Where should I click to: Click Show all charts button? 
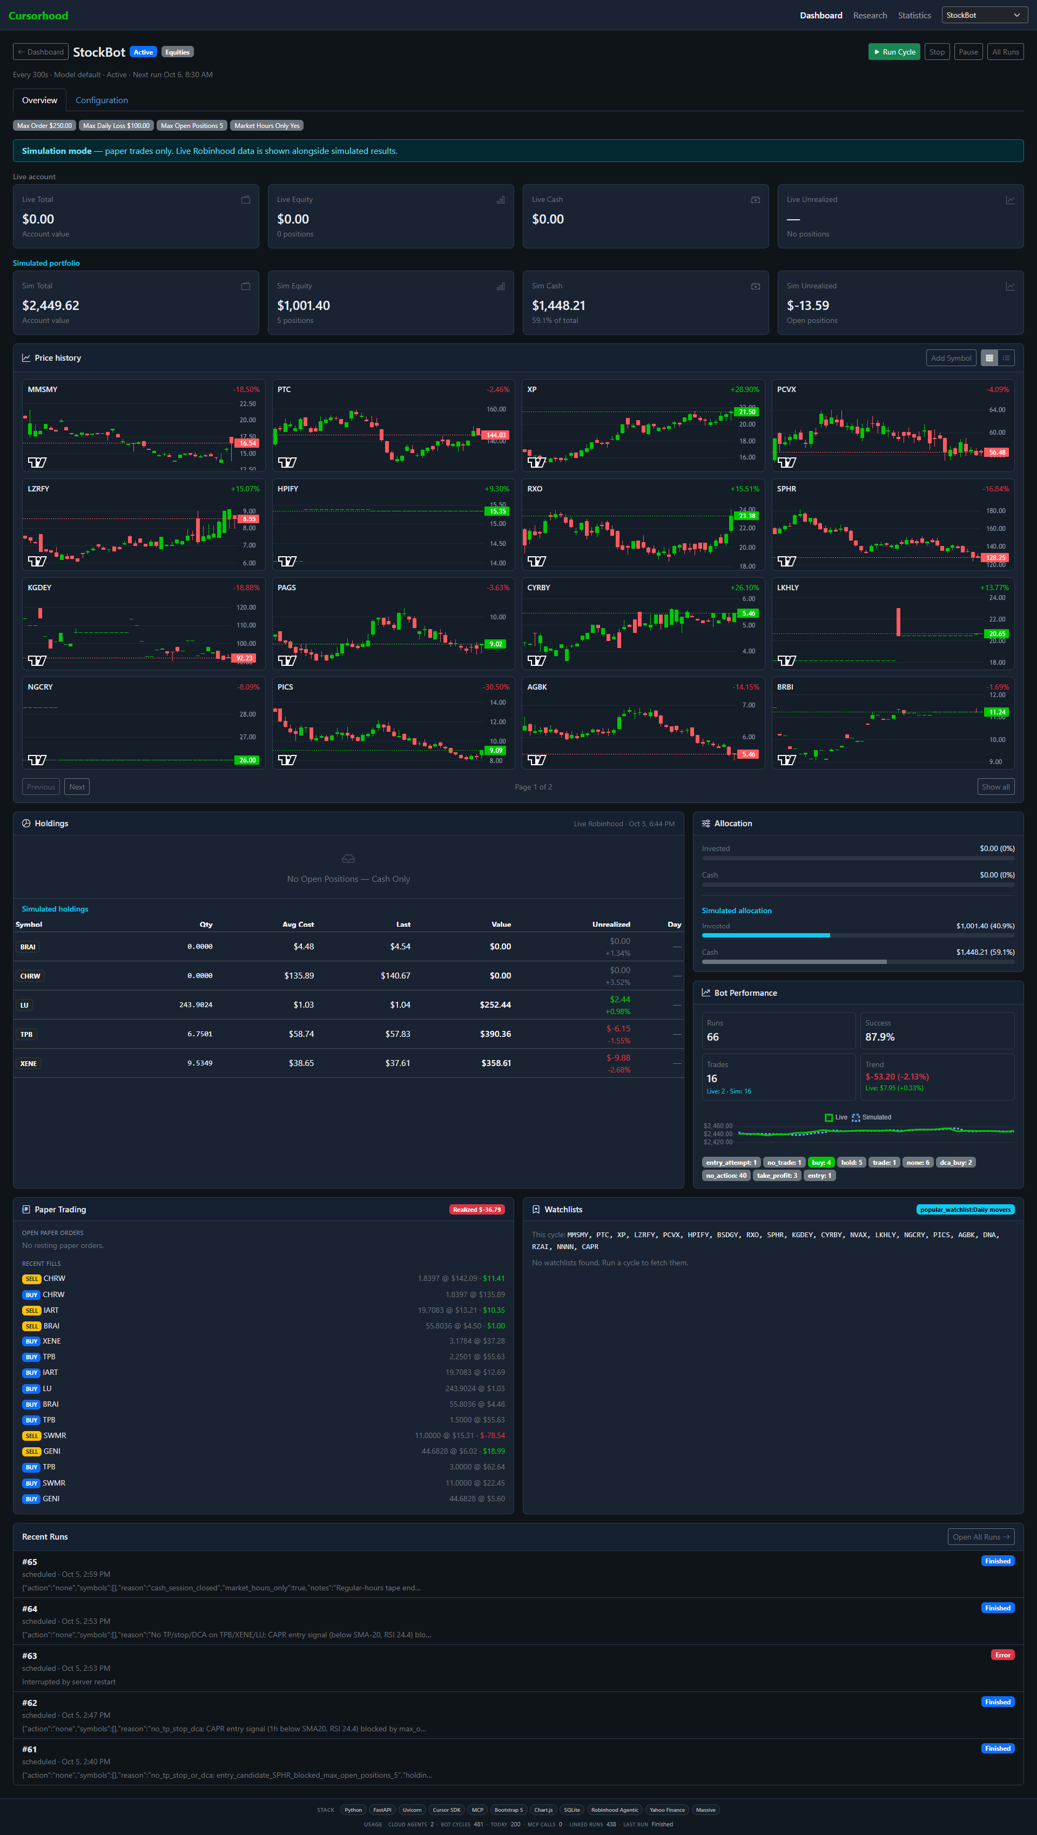coord(996,787)
